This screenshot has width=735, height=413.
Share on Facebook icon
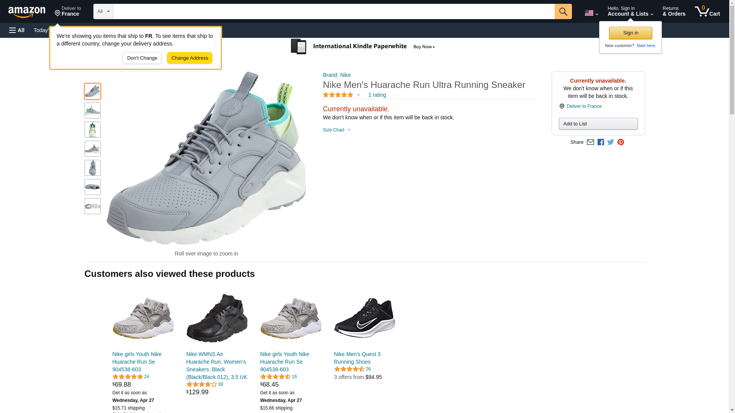[601, 142]
